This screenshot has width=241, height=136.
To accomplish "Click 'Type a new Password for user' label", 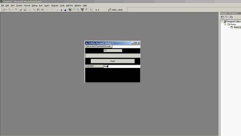I will point(98,46).
